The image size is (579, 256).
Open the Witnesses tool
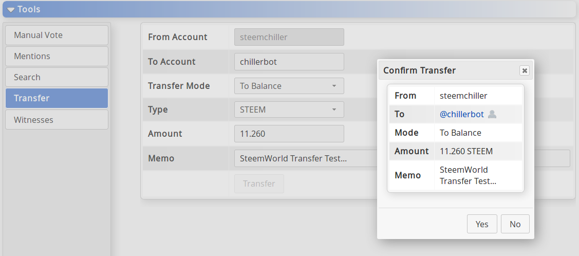57,120
